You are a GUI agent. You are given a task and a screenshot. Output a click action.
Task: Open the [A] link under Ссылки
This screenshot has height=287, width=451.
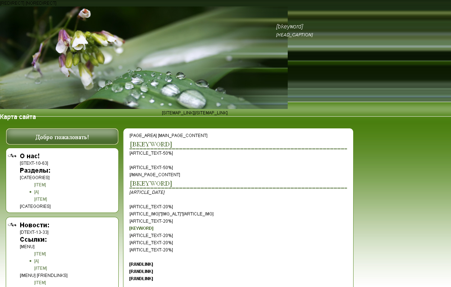pos(36,261)
